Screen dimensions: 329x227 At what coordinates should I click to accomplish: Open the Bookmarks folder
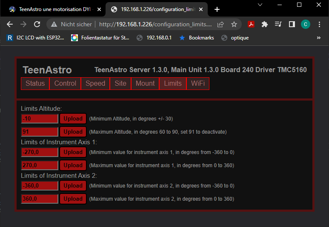(197, 38)
